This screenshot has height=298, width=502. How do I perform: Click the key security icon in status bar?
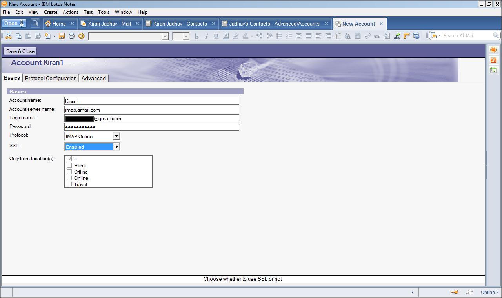pos(455,292)
